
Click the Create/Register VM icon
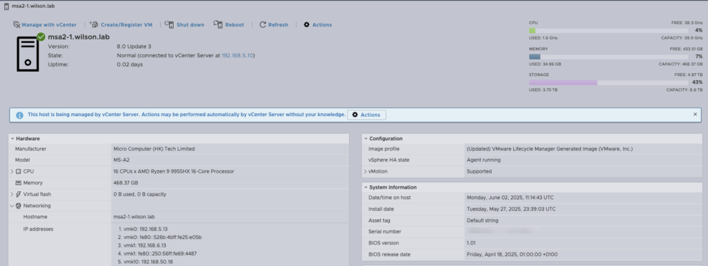click(93, 24)
